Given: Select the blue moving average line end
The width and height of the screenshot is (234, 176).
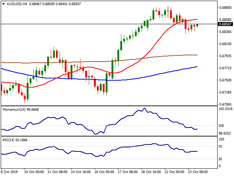Looking at the screenshot, I should (x=197, y=67).
